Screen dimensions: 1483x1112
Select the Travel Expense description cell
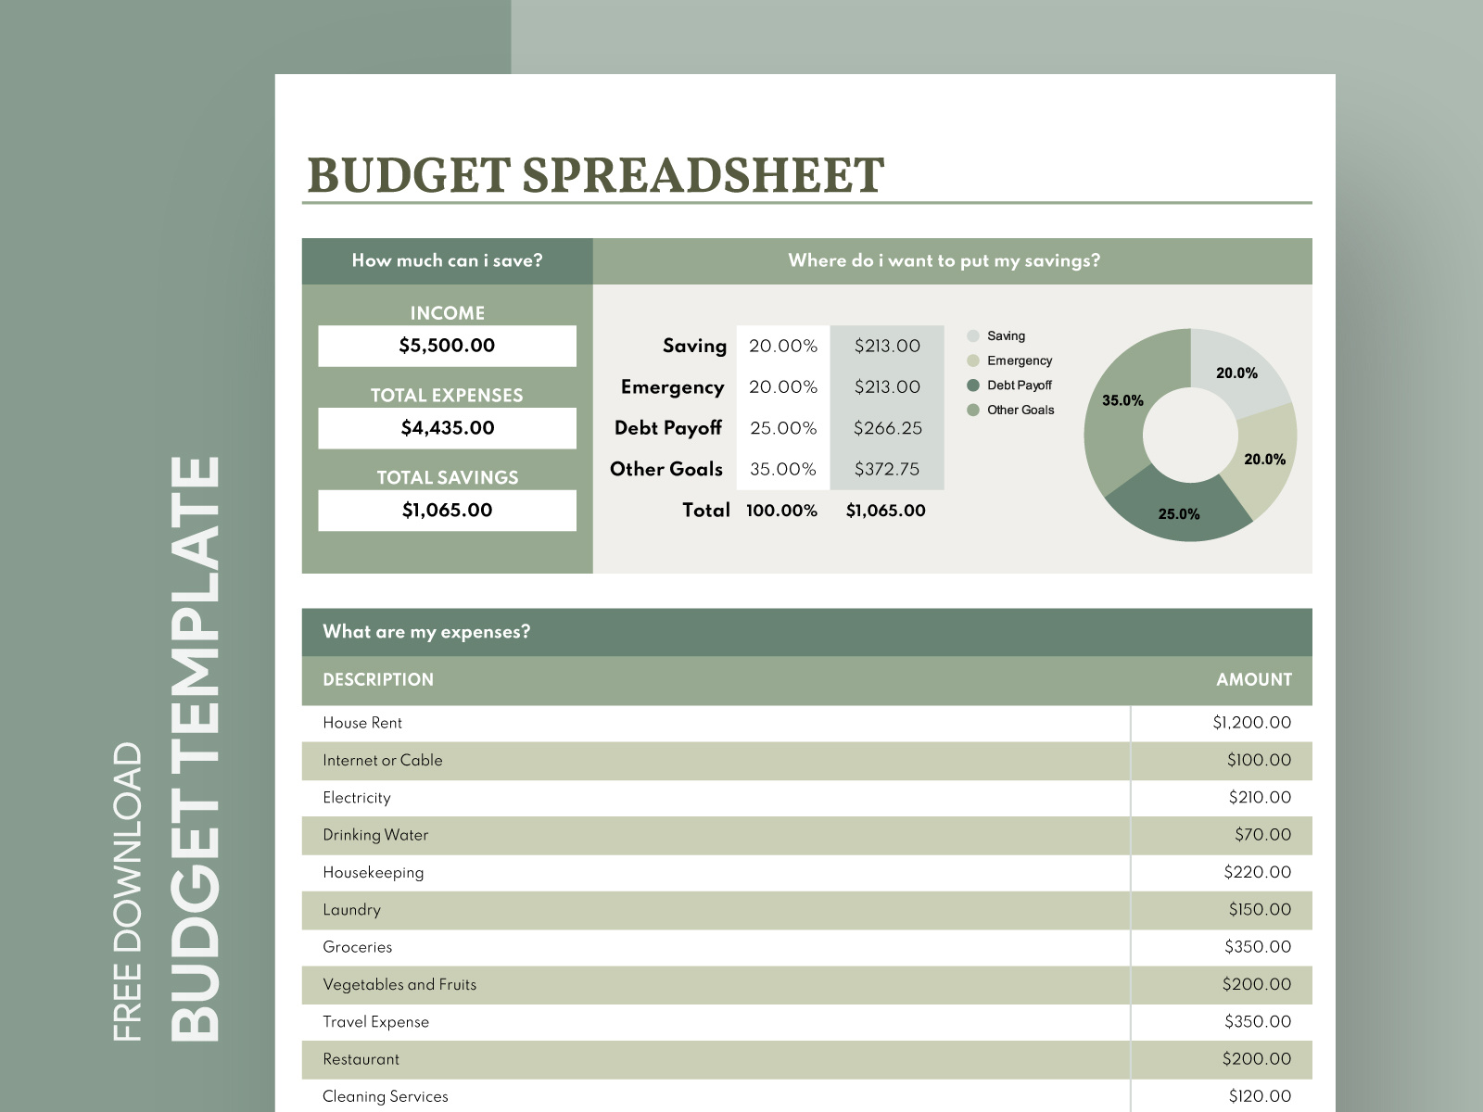point(716,1022)
